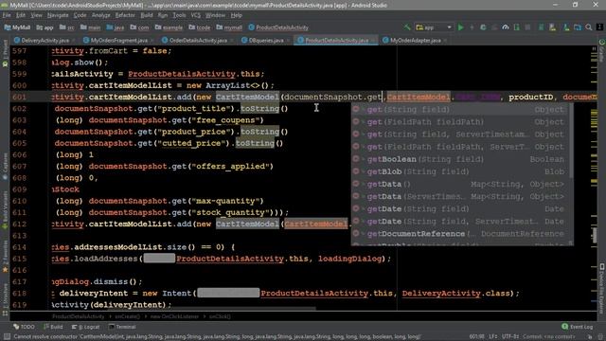Open the Captures side tab
This screenshot has height=341, width=606.
(5, 167)
